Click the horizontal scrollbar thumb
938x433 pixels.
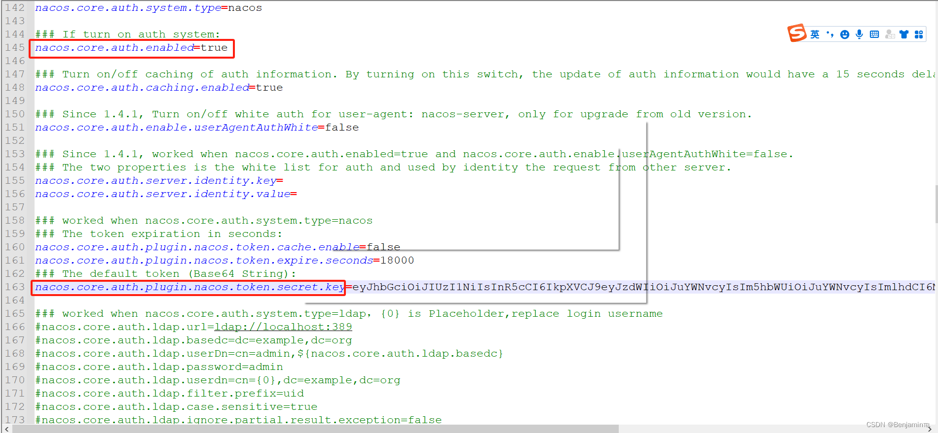click(316, 429)
